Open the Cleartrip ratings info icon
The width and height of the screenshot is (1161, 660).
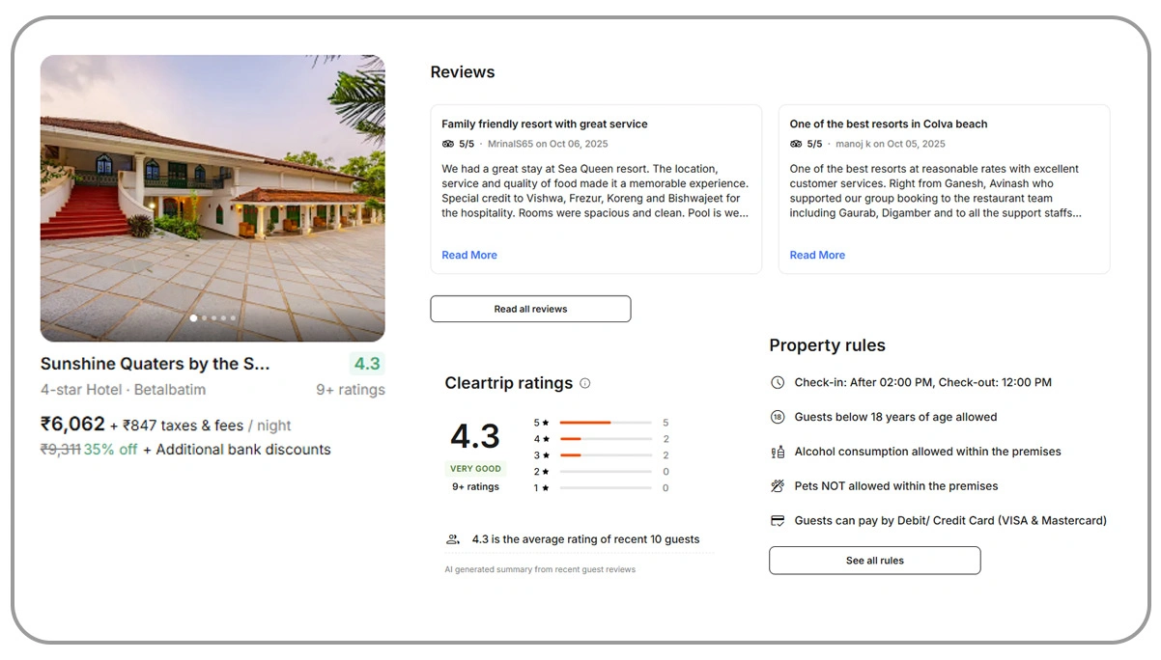point(584,383)
